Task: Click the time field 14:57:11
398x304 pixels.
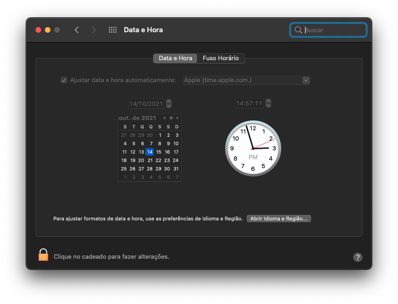Action: pyautogui.click(x=249, y=104)
